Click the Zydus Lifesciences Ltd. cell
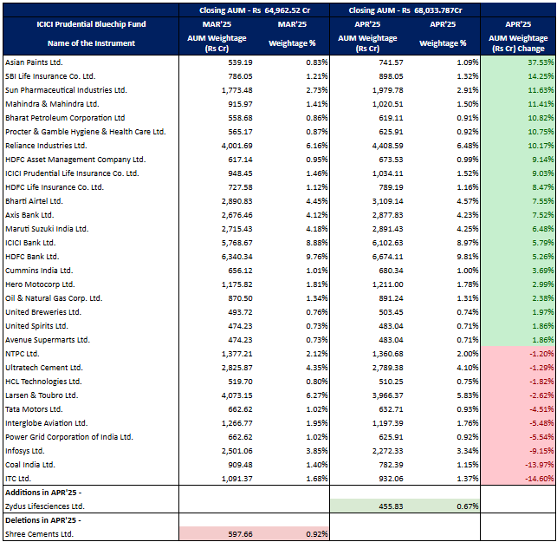 [x=45, y=506]
